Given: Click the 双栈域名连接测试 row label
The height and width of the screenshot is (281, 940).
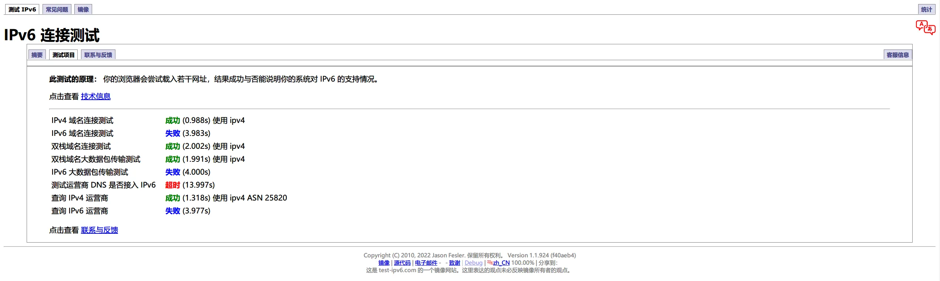Looking at the screenshot, I should pos(81,146).
